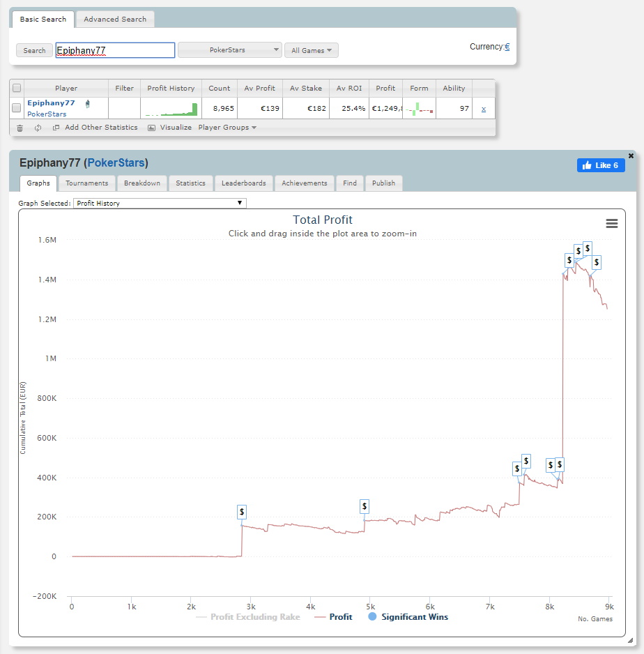Viewport: 644px width, 654px height.
Task: Tick the Epiphany77 row checkbox
Action: point(16,107)
